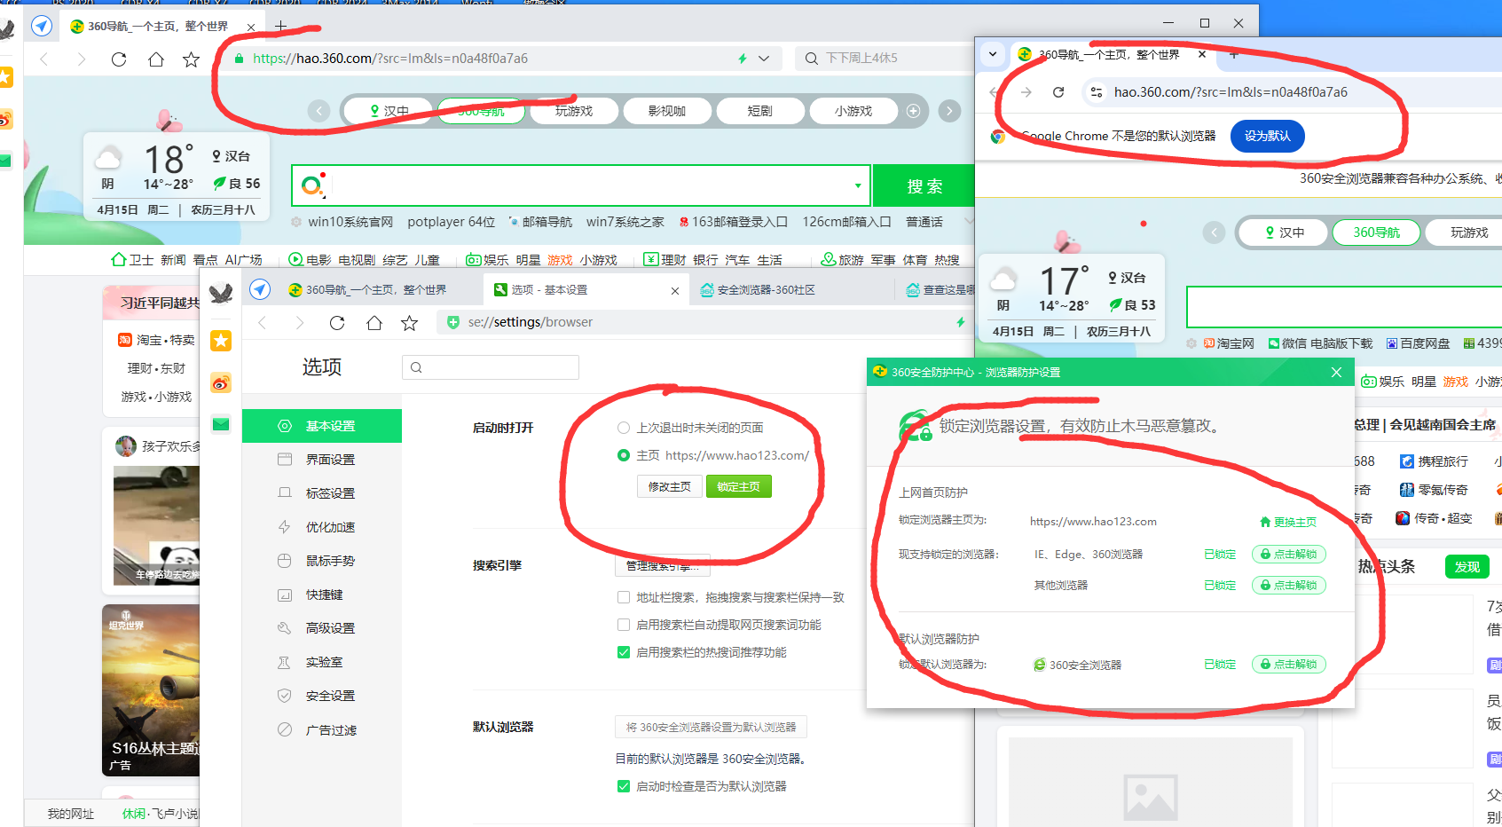Click right arrow circle after nav pills
Screen dimensions: 1502x827
[949, 111]
